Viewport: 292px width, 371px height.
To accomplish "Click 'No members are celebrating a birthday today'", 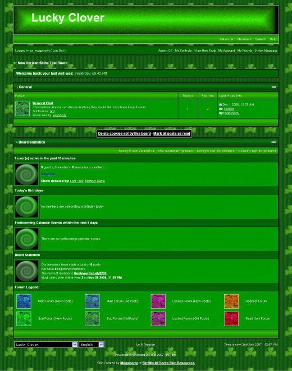I will 72,207.
